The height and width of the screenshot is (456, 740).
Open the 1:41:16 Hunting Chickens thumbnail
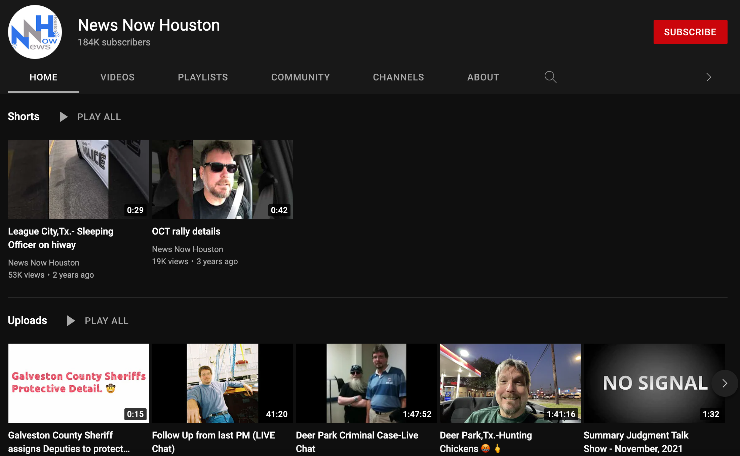(510, 383)
